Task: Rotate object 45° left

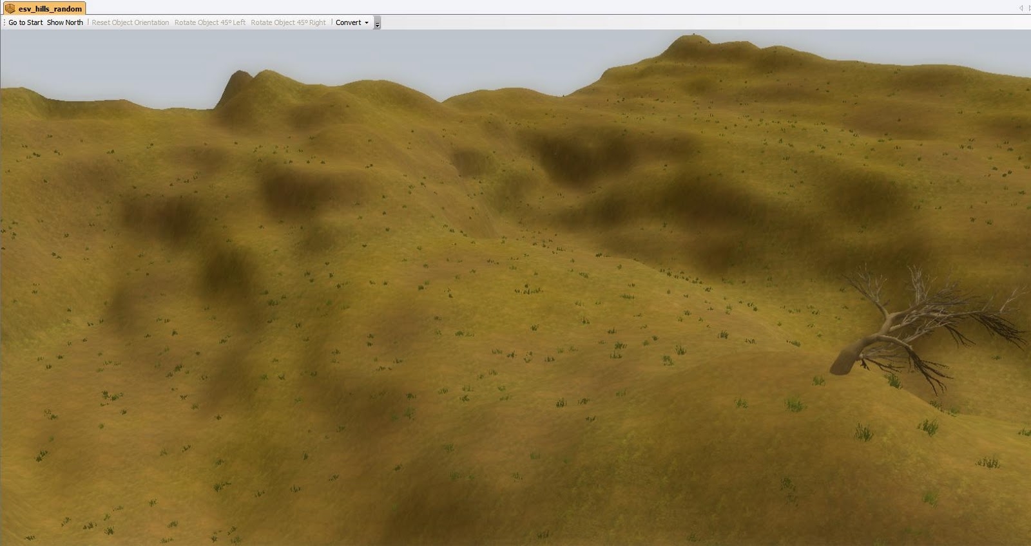Action: click(x=209, y=23)
